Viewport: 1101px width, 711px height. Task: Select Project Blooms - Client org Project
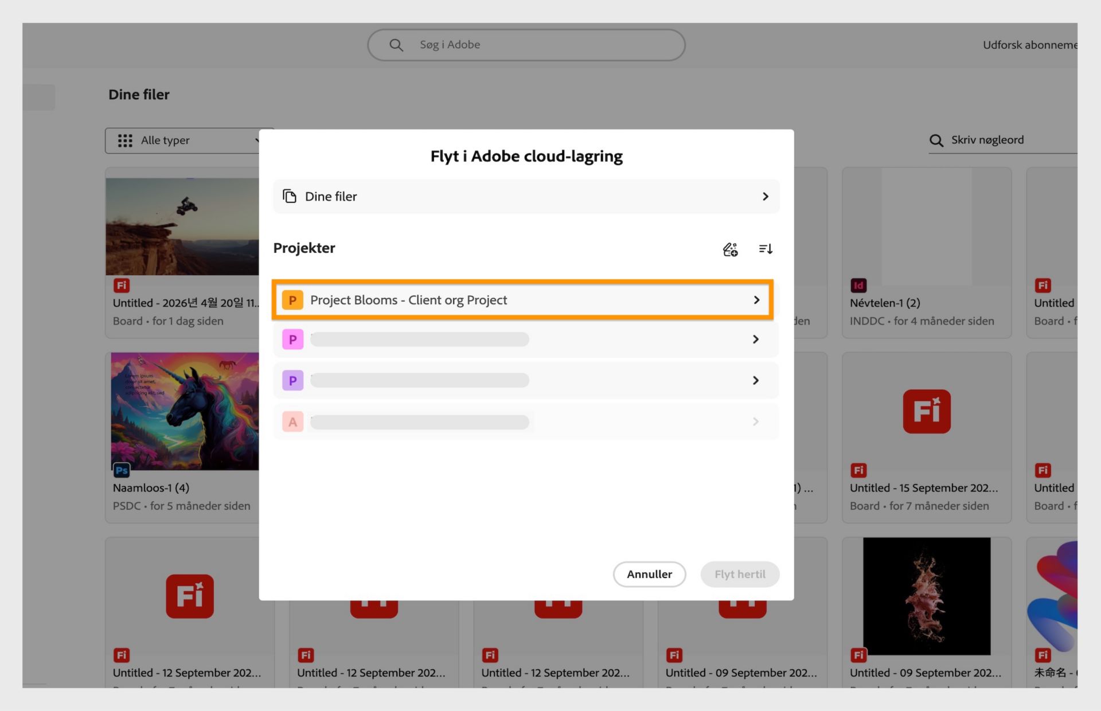pyautogui.click(x=523, y=300)
